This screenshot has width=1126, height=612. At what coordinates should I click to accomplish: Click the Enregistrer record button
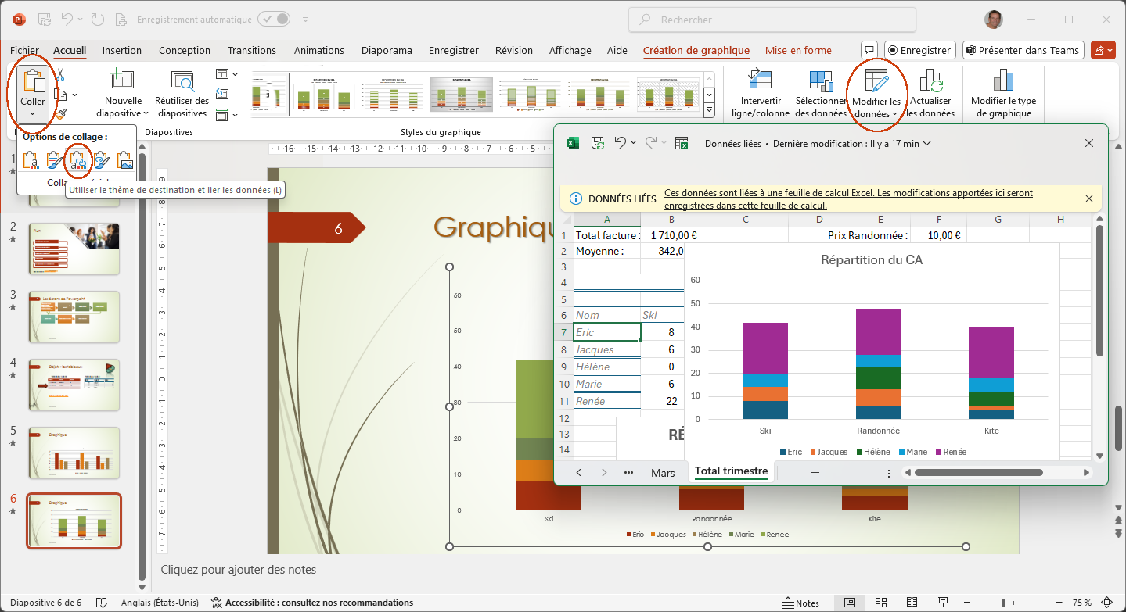coord(921,50)
